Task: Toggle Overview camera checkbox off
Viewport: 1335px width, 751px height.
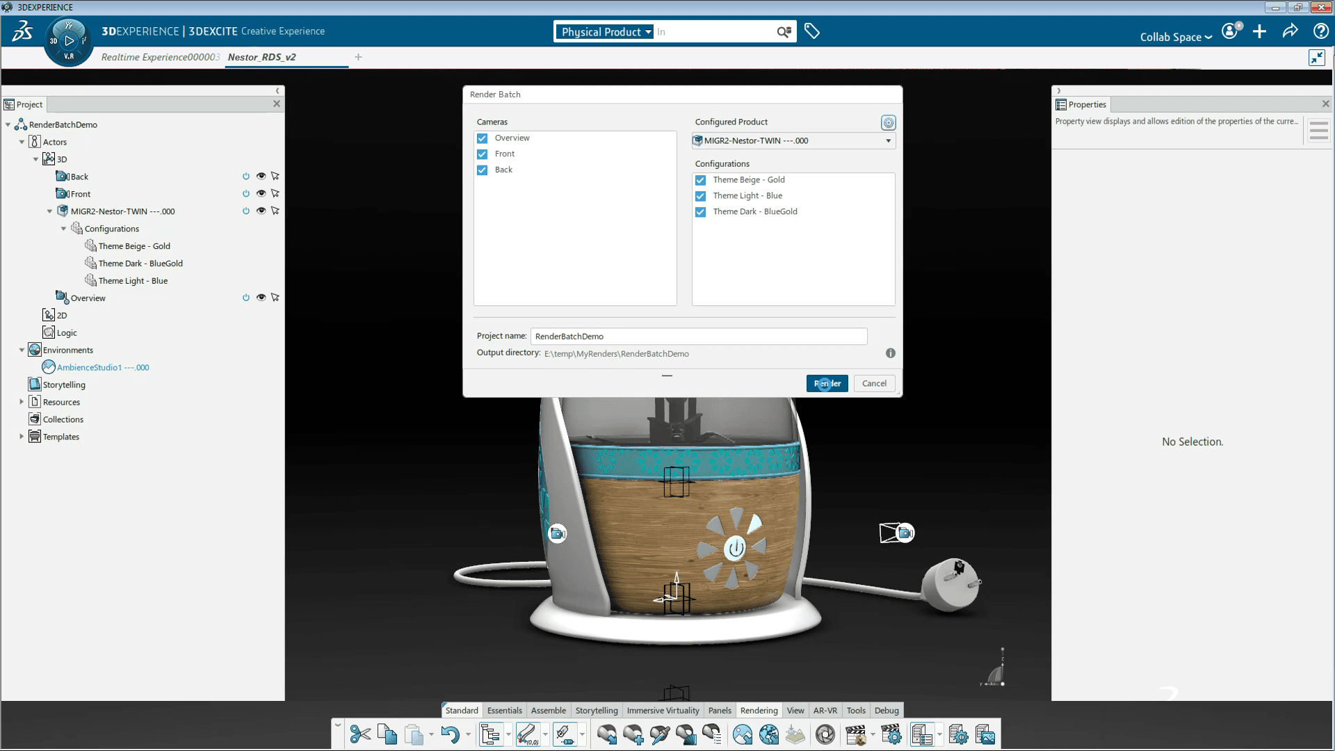Action: tap(483, 136)
